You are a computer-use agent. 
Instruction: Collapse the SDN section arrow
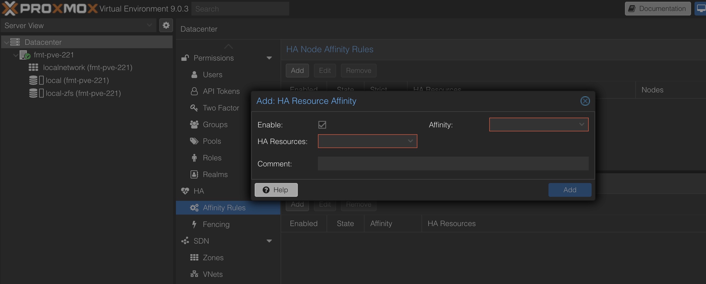[x=269, y=241]
